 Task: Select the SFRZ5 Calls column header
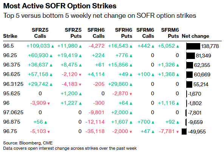(x=40, y=33)
